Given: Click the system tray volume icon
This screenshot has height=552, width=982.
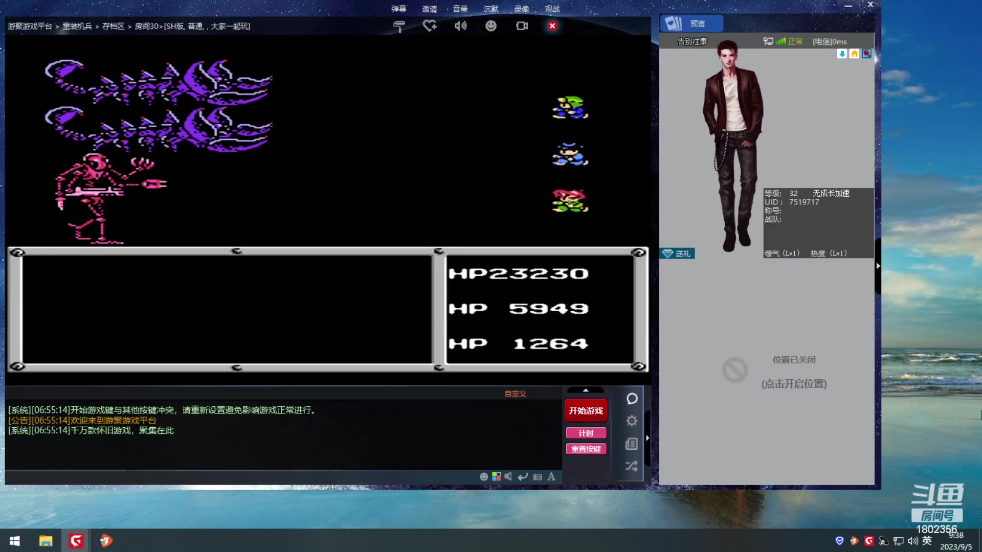Looking at the screenshot, I should pos(913,541).
